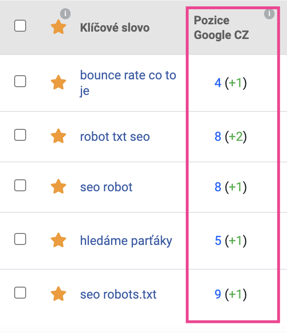Open keyword link 'robot txt seo'
This screenshot has width=287, height=333.
[x=115, y=137]
